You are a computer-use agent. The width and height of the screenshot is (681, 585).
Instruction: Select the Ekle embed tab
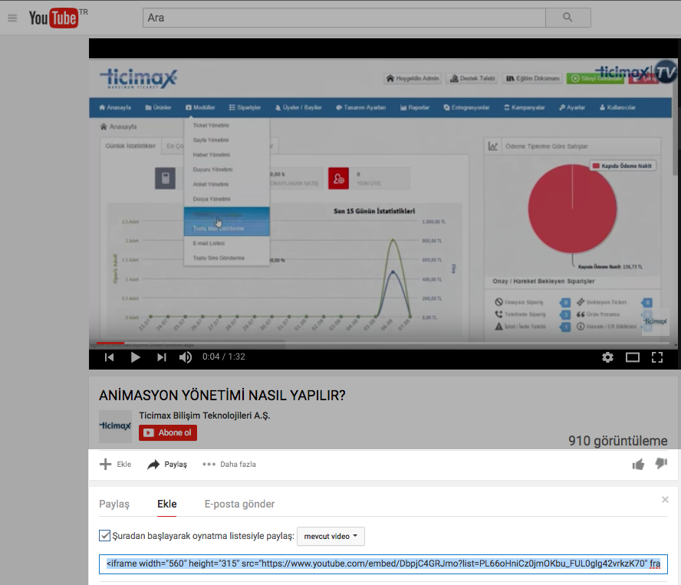click(166, 504)
